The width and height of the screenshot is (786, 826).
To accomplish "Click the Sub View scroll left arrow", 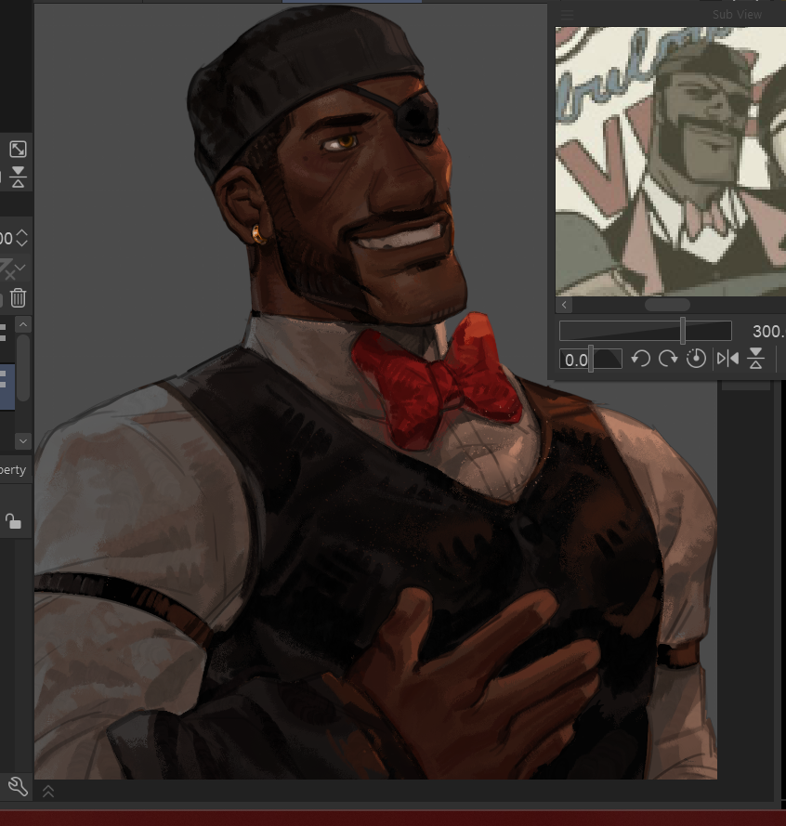I will pyautogui.click(x=564, y=305).
